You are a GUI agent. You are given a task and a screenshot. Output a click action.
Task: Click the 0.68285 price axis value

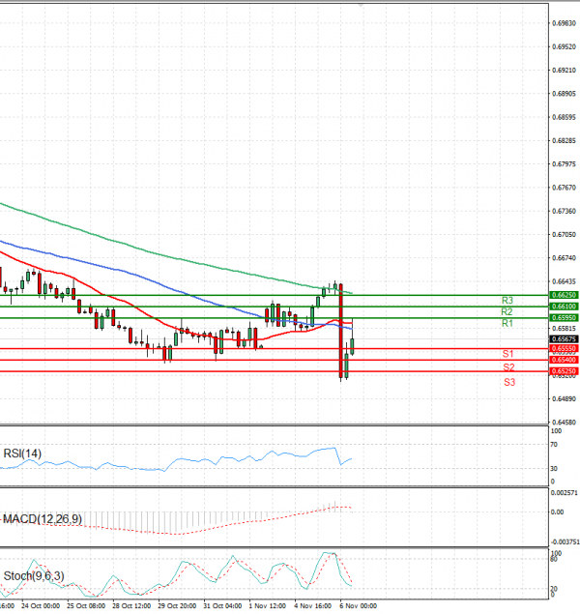564,140
